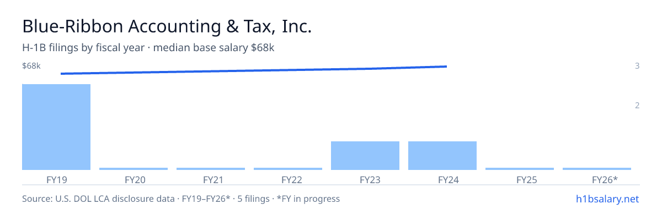Click the right axis value 2
Viewport: 662px width, 220px height.
click(637, 105)
